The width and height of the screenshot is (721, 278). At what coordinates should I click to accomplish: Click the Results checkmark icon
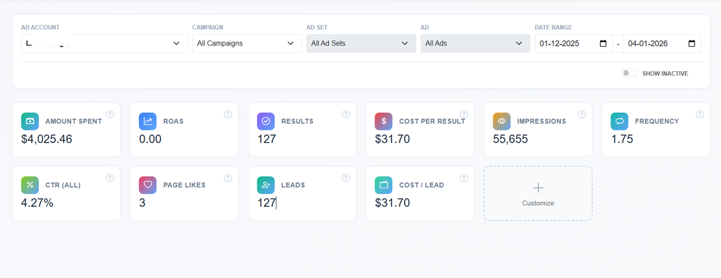266,121
